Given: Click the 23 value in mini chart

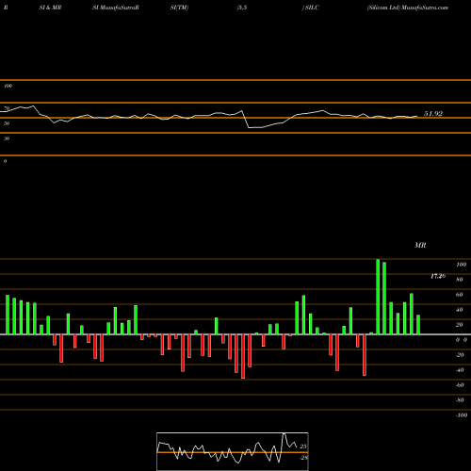Looking at the screenshot, I should pyautogui.click(x=303, y=447).
